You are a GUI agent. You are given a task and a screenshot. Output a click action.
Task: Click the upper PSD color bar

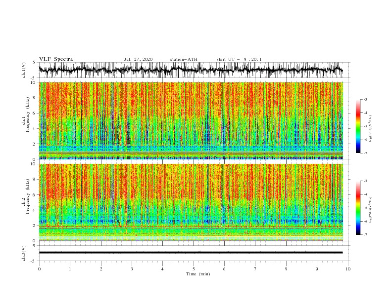pyautogui.click(x=358, y=126)
